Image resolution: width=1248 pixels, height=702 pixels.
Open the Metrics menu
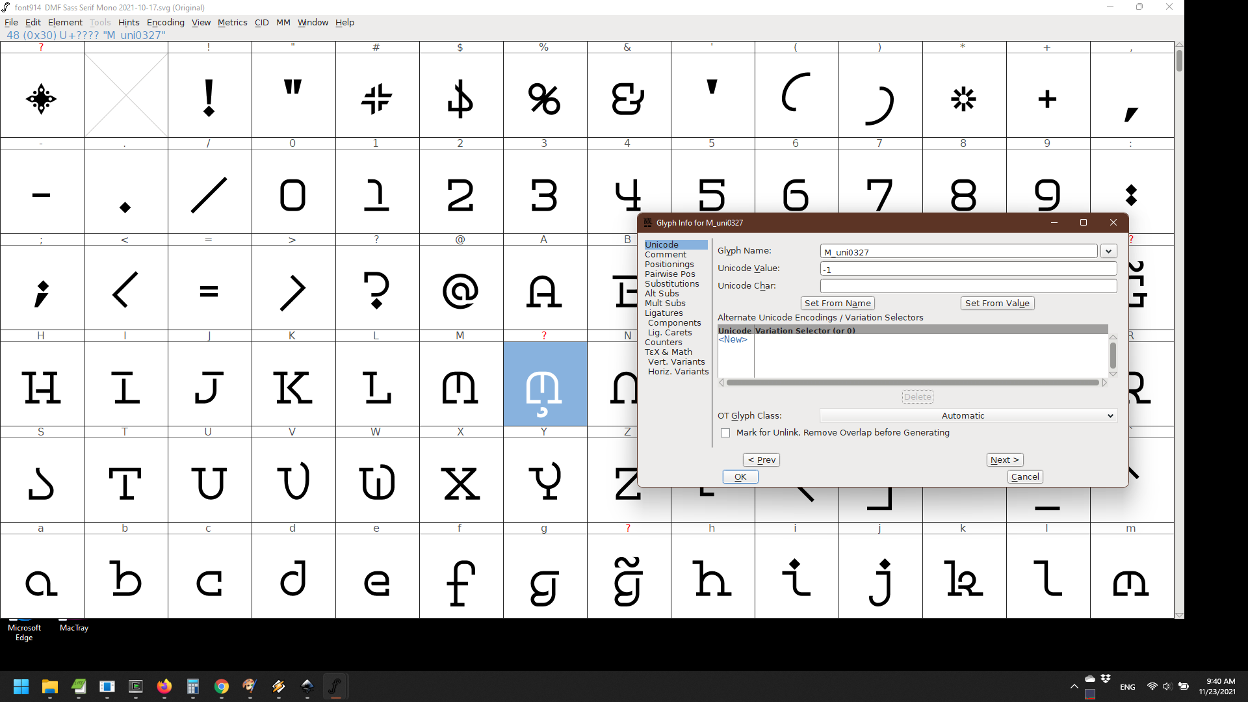pos(232,22)
